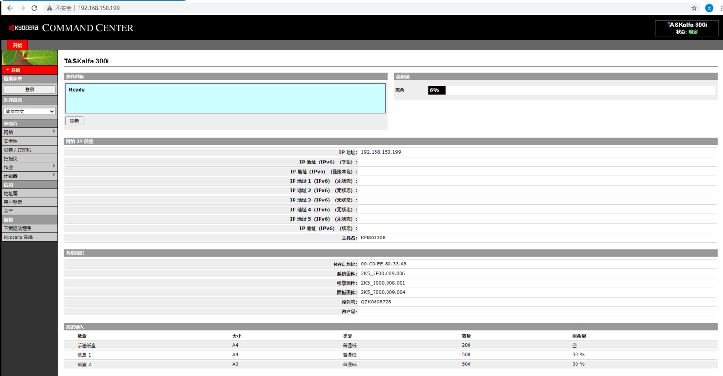The width and height of the screenshot is (723, 376).
Task: Bookmark this page with the star icon
Action: [x=694, y=8]
